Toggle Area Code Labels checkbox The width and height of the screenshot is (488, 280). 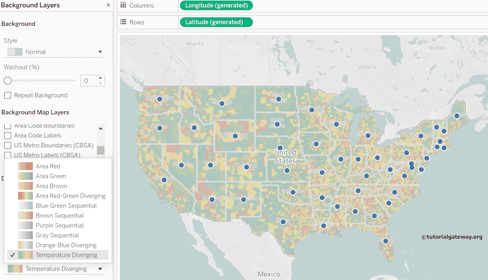[x=8, y=135]
